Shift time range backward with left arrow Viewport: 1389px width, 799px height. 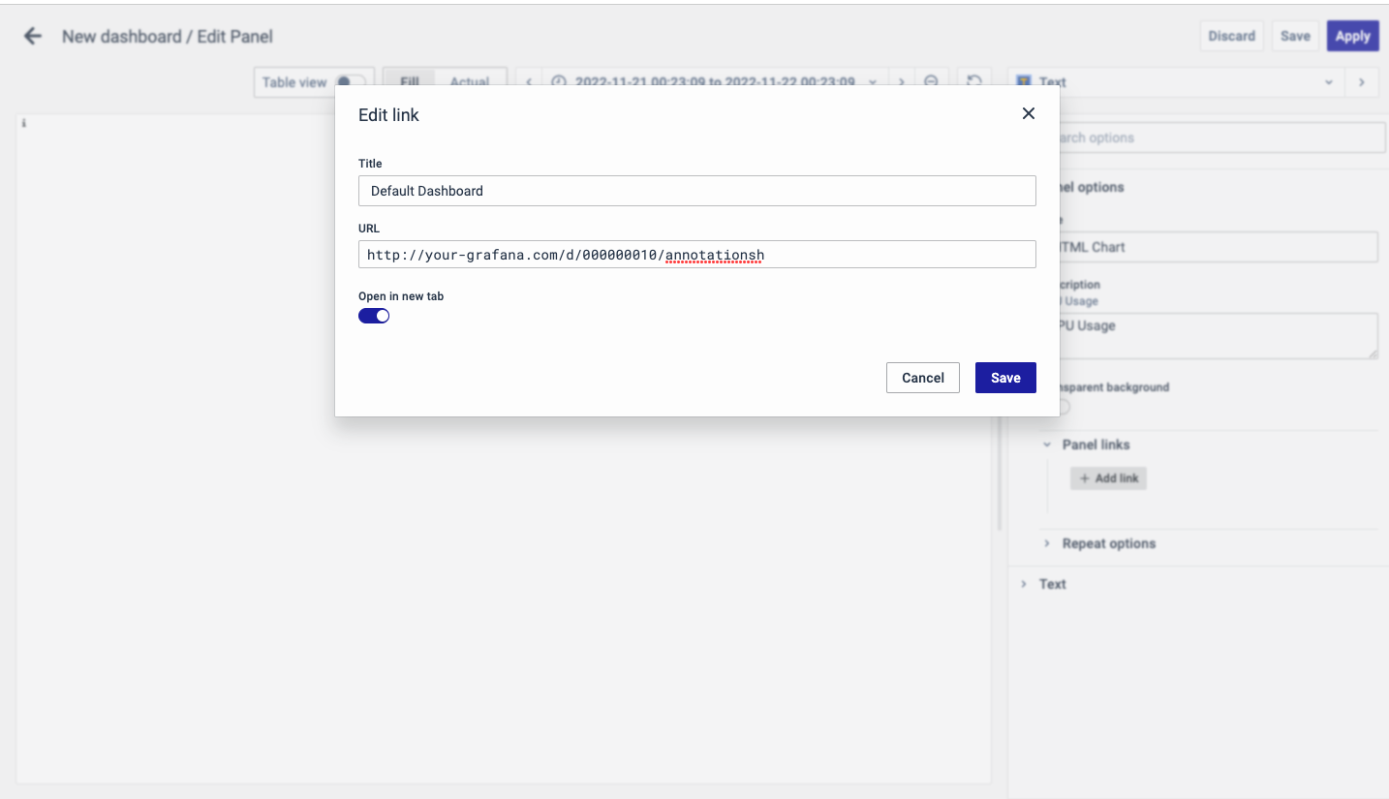coord(529,82)
